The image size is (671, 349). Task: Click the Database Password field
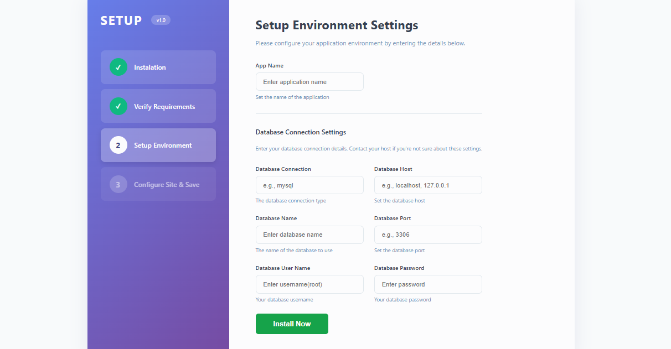tap(427, 284)
